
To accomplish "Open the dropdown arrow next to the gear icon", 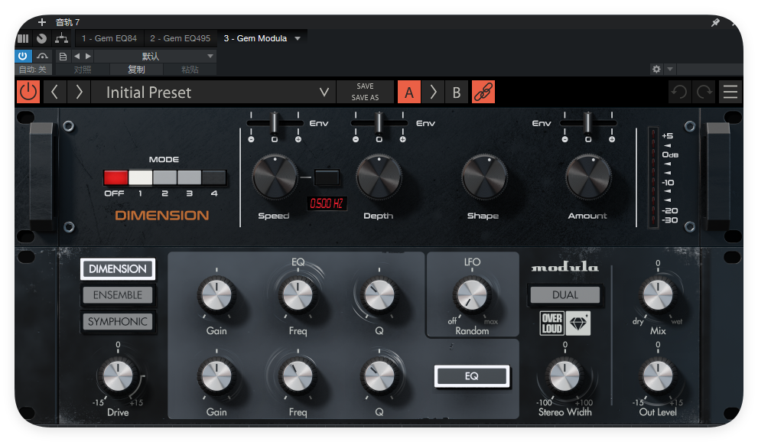I will coord(669,69).
